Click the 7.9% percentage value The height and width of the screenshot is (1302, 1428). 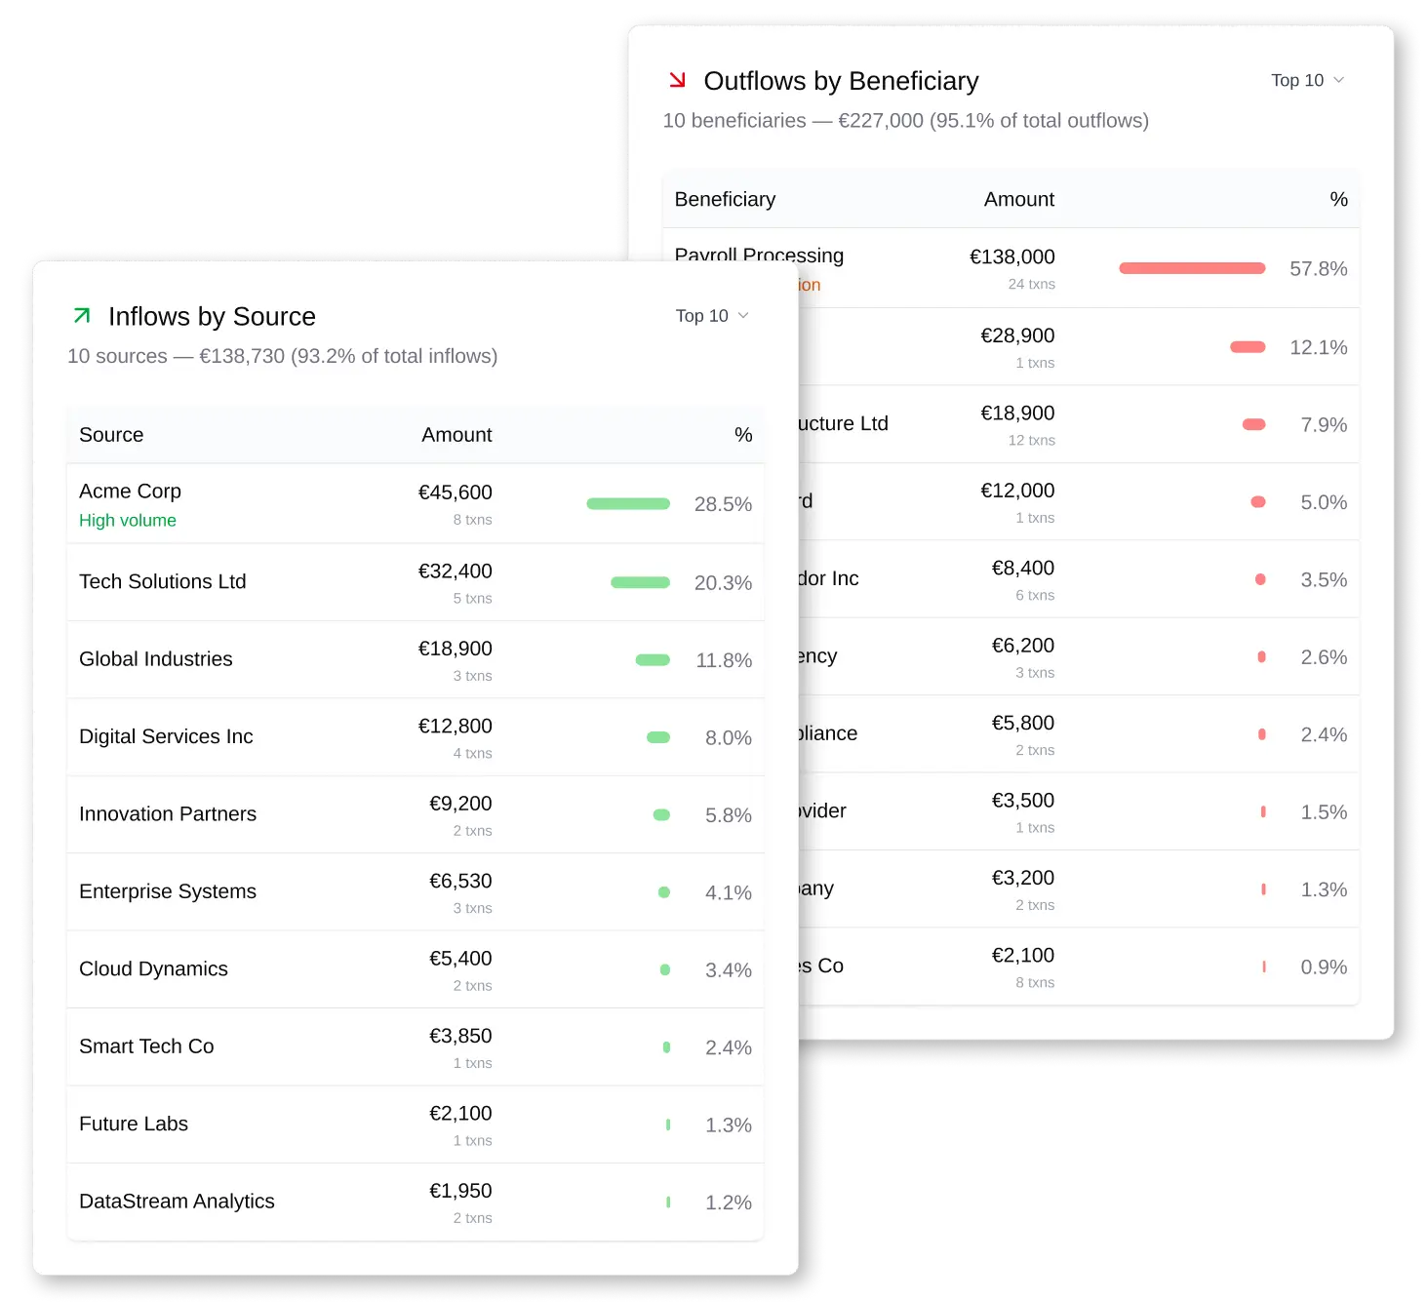tap(1324, 425)
